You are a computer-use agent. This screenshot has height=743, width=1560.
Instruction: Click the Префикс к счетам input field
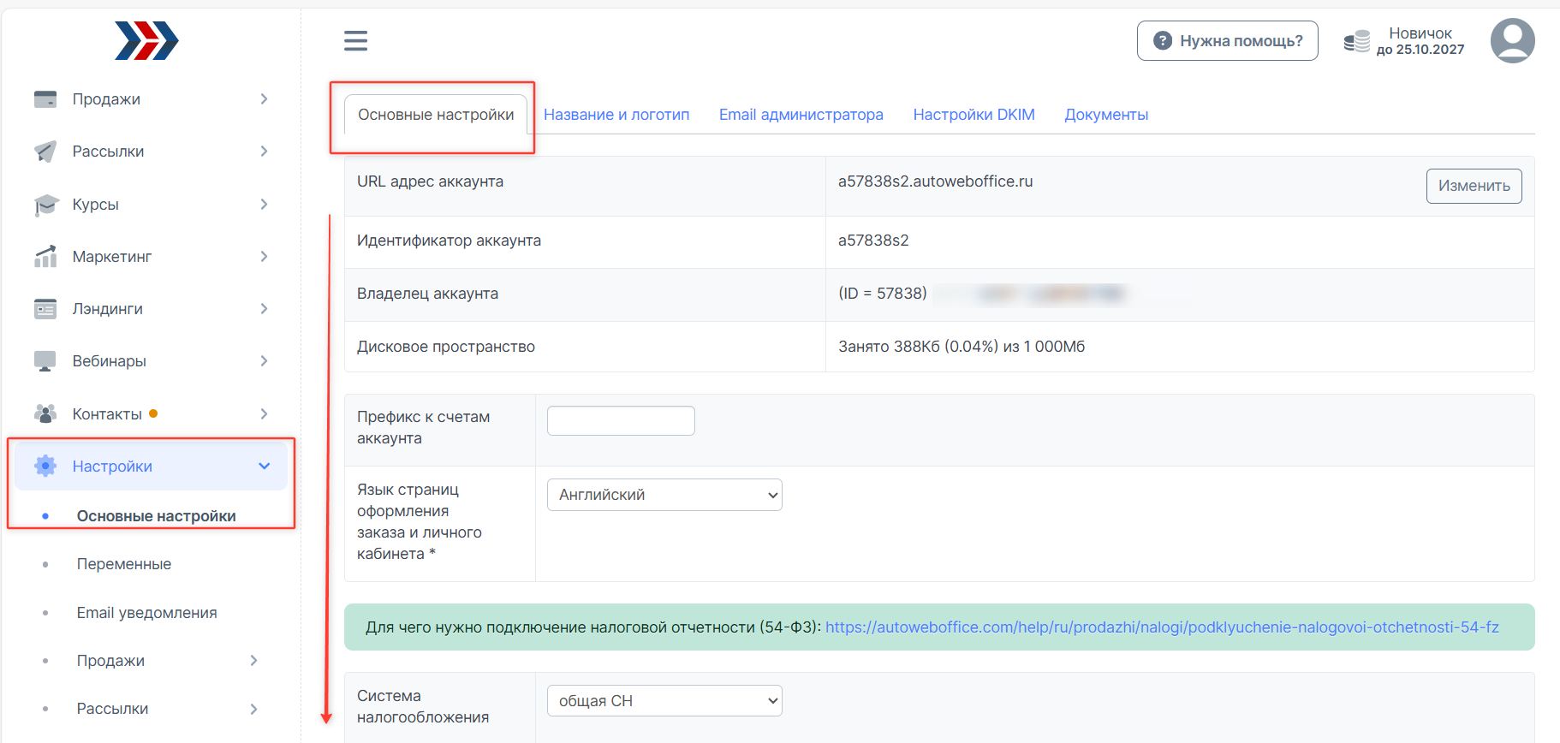[x=621, y=420]
